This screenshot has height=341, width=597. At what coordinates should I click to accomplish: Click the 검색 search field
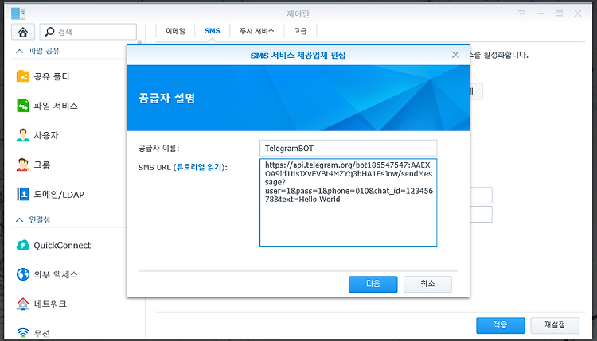point(88,32)
